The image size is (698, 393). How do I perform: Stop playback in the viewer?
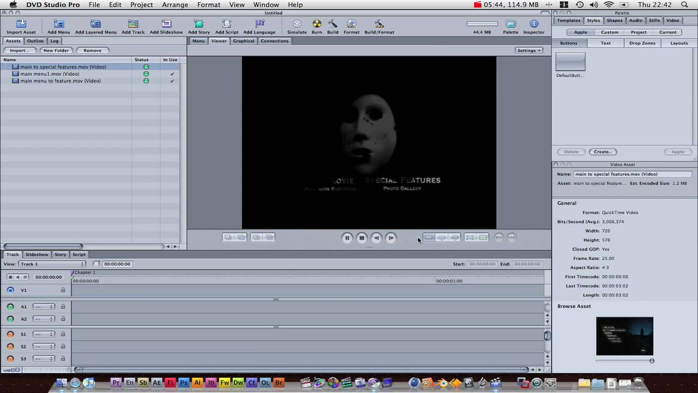(x=362, y=237)
